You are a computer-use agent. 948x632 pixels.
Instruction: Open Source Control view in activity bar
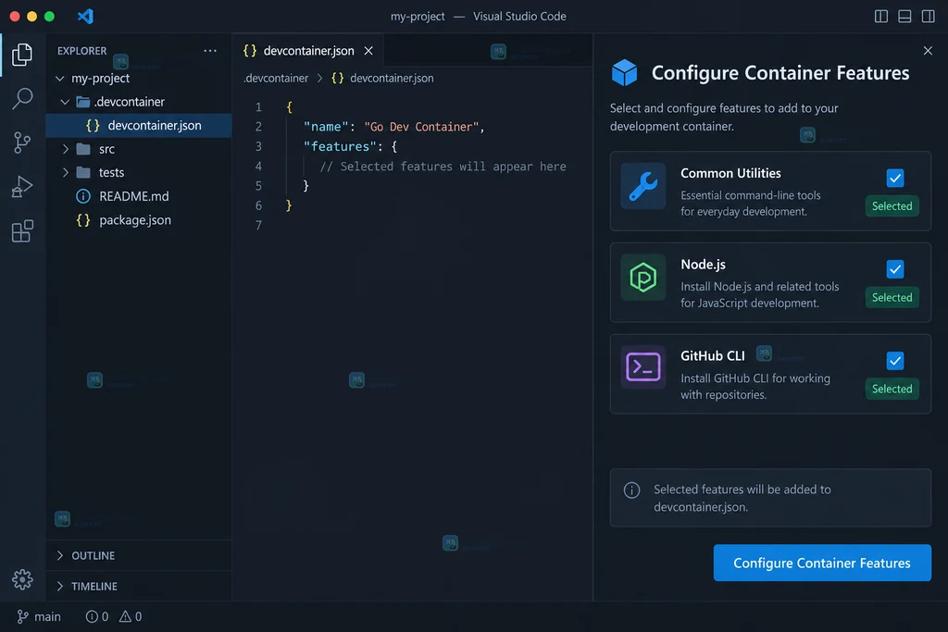pos(22,143)
